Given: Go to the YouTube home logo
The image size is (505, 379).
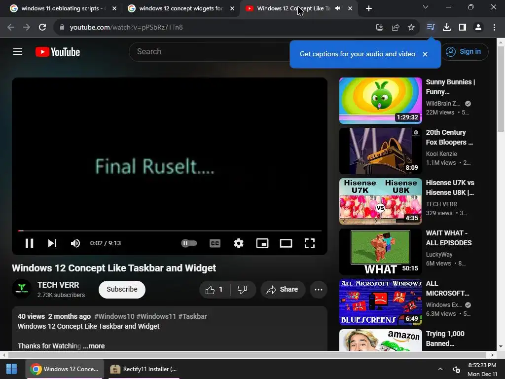Looking at the screenshot, I should pos(58,52).
